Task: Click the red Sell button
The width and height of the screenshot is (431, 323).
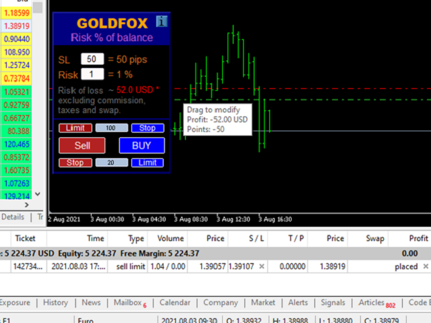Action: (82, 145)
